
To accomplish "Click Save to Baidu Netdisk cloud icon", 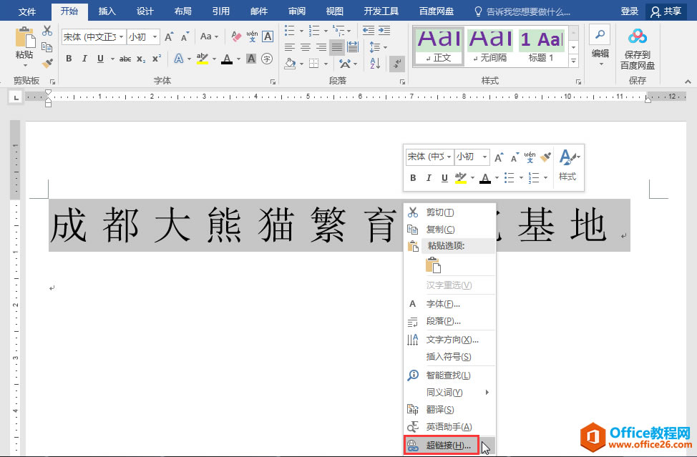I will point(638,37).
